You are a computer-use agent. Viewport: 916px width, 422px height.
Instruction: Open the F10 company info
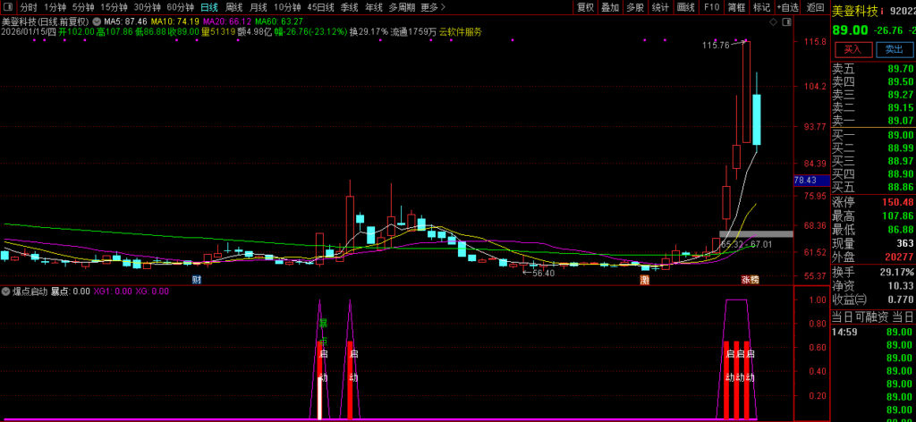711,7
